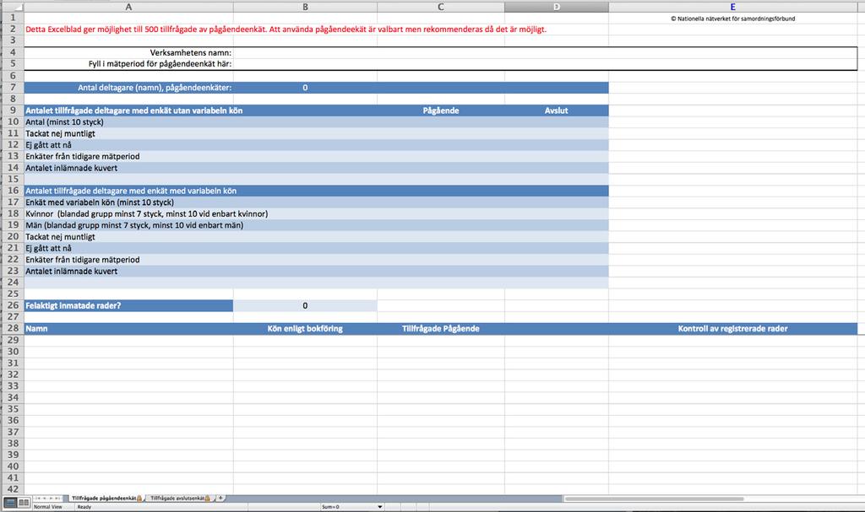
Task: Select column E header
Action: tap(732, 7)
